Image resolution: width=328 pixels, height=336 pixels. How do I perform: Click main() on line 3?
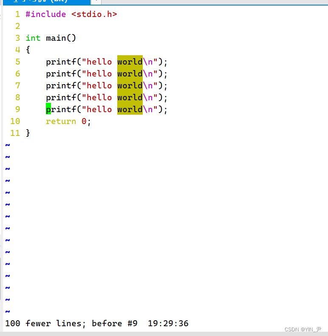(61, 38)
